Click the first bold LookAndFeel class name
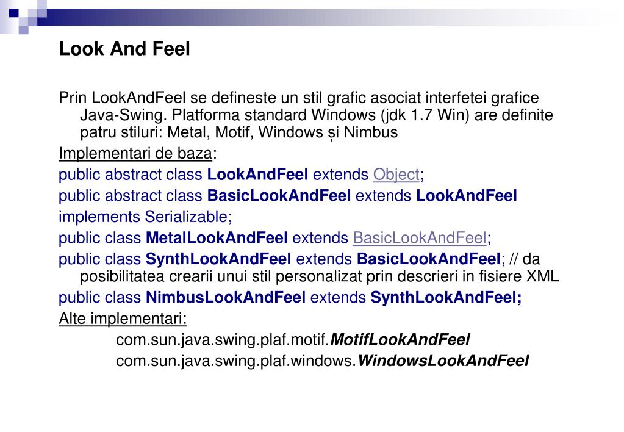The image size is (624, 432). pos(257,175)
